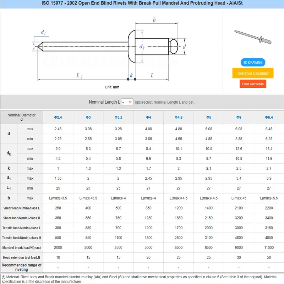This screenshot has width=284, height=284.
Task: Select the Φ6.4 diameter column header
Action: click(x=269, y=118)
